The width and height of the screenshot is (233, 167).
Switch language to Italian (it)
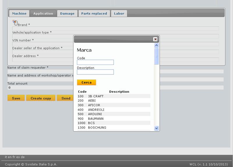tap(6, 157)
